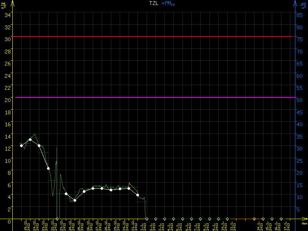
Task: Click the blue µg/m³ unit symbol
Action: [303, 5]
